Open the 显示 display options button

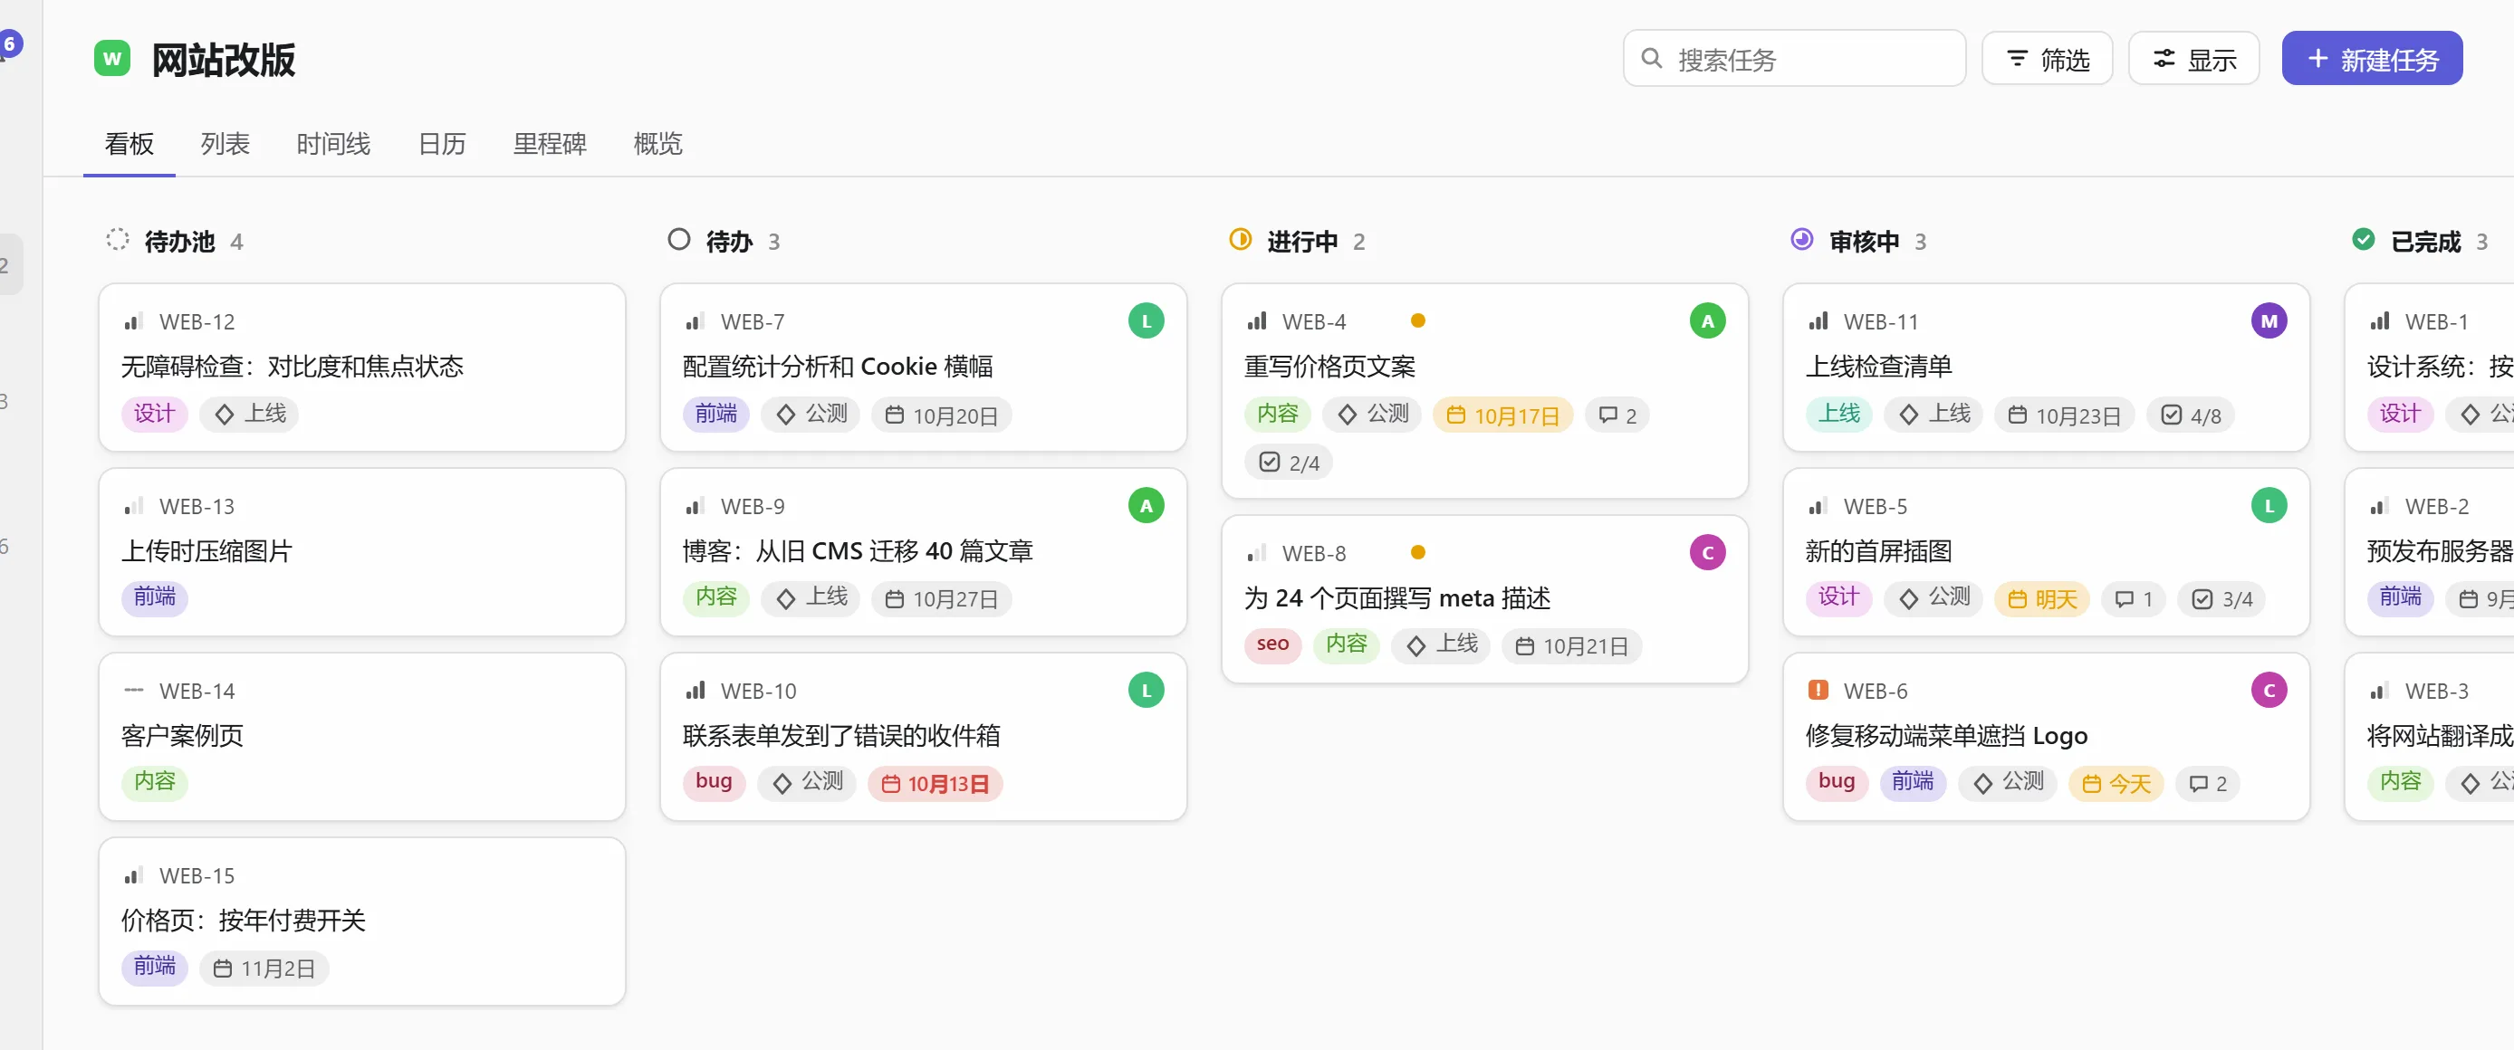[x=2193, y=59]
